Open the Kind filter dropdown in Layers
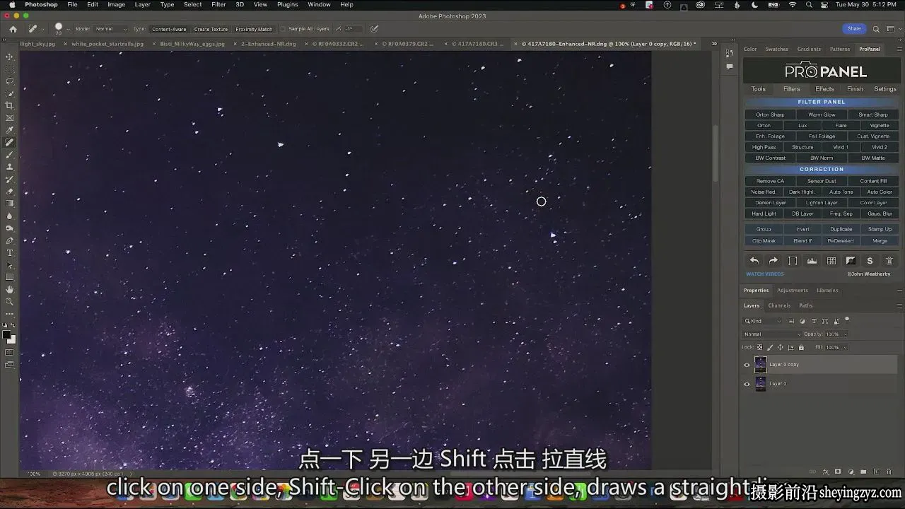 pos(762,321)
